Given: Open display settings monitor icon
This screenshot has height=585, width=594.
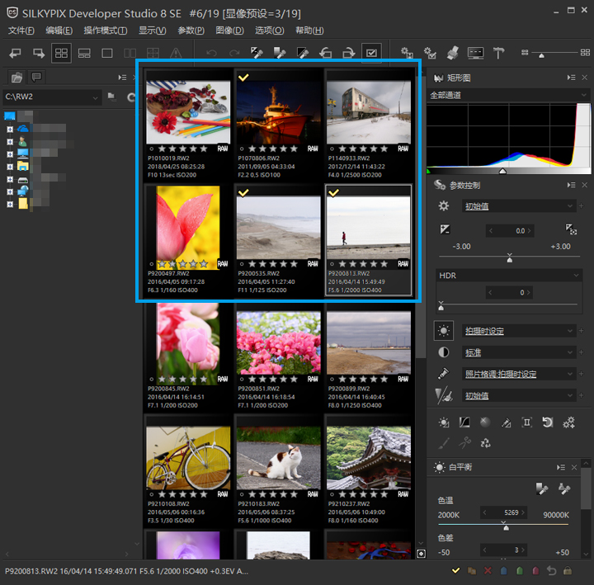Looking at the screenshot, I should pyautogui.click(x=475, y=53).
